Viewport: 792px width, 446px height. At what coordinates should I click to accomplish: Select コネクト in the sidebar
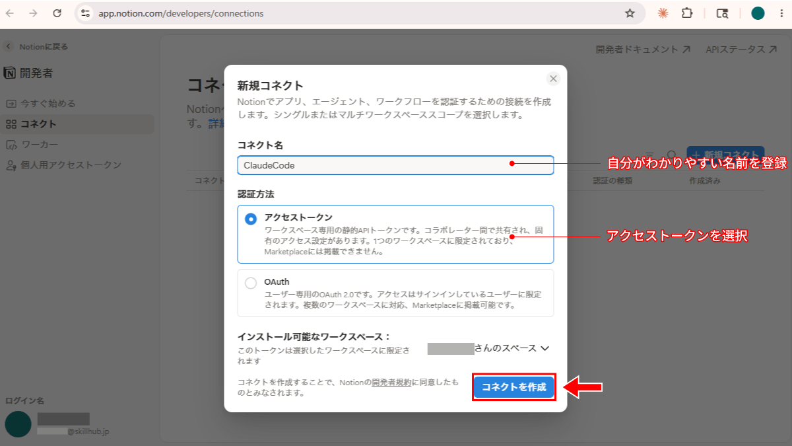tap(78, 124)
